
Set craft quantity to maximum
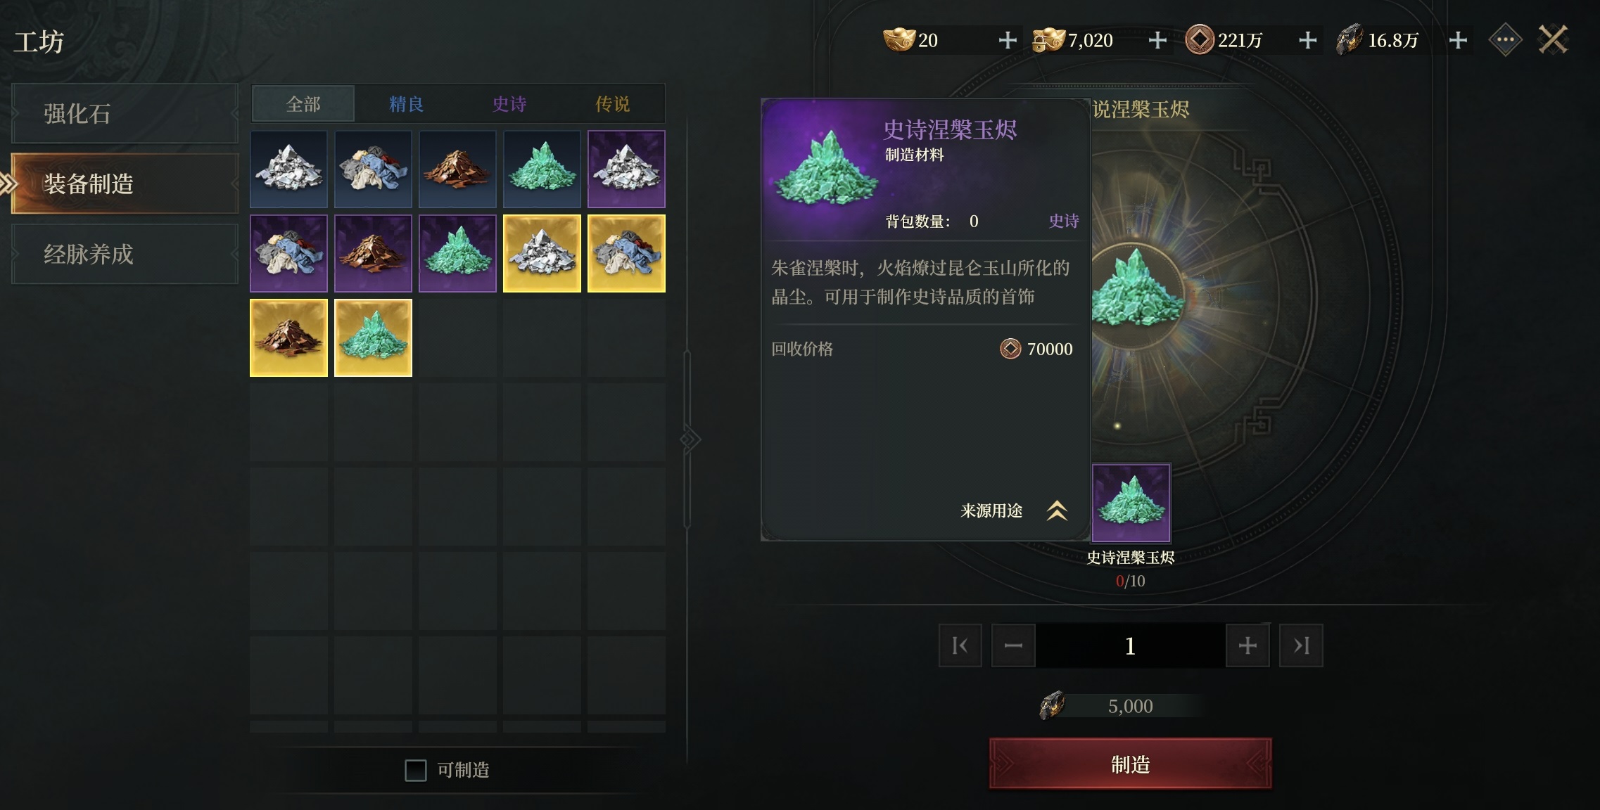1301,645
